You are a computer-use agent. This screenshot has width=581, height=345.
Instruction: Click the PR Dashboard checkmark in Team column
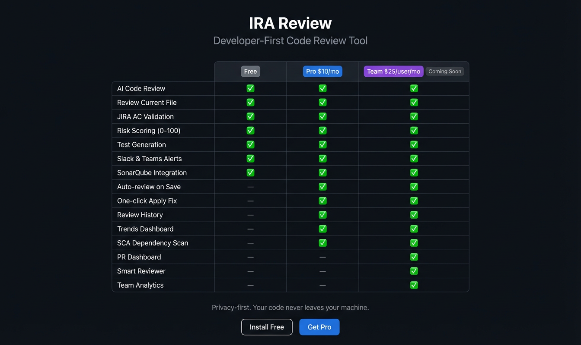[414, 257]
